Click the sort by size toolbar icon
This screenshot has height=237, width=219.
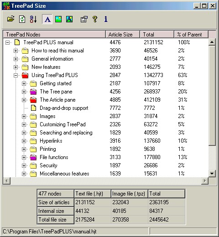click(33, 19)
